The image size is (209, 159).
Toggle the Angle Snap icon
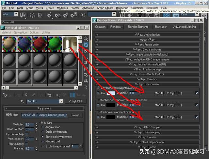(57, 15)
